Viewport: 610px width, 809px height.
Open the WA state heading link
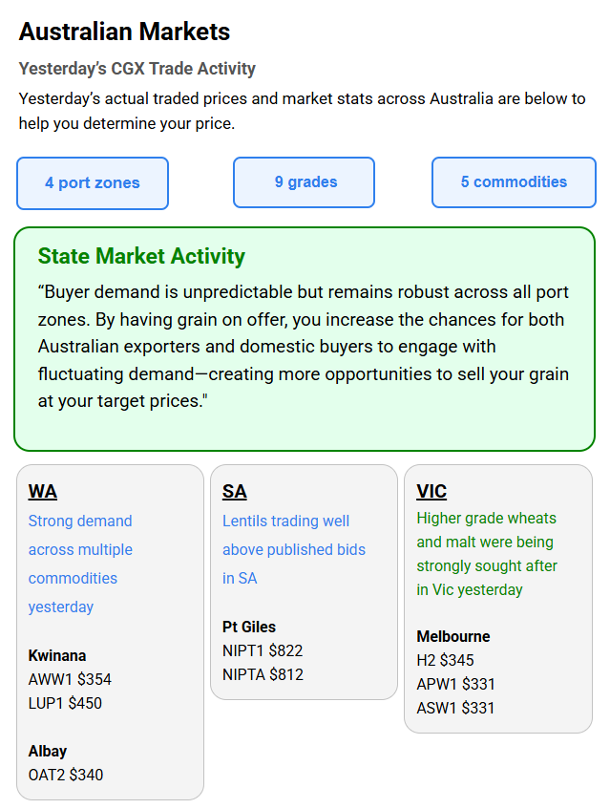[x=43, y=492]
